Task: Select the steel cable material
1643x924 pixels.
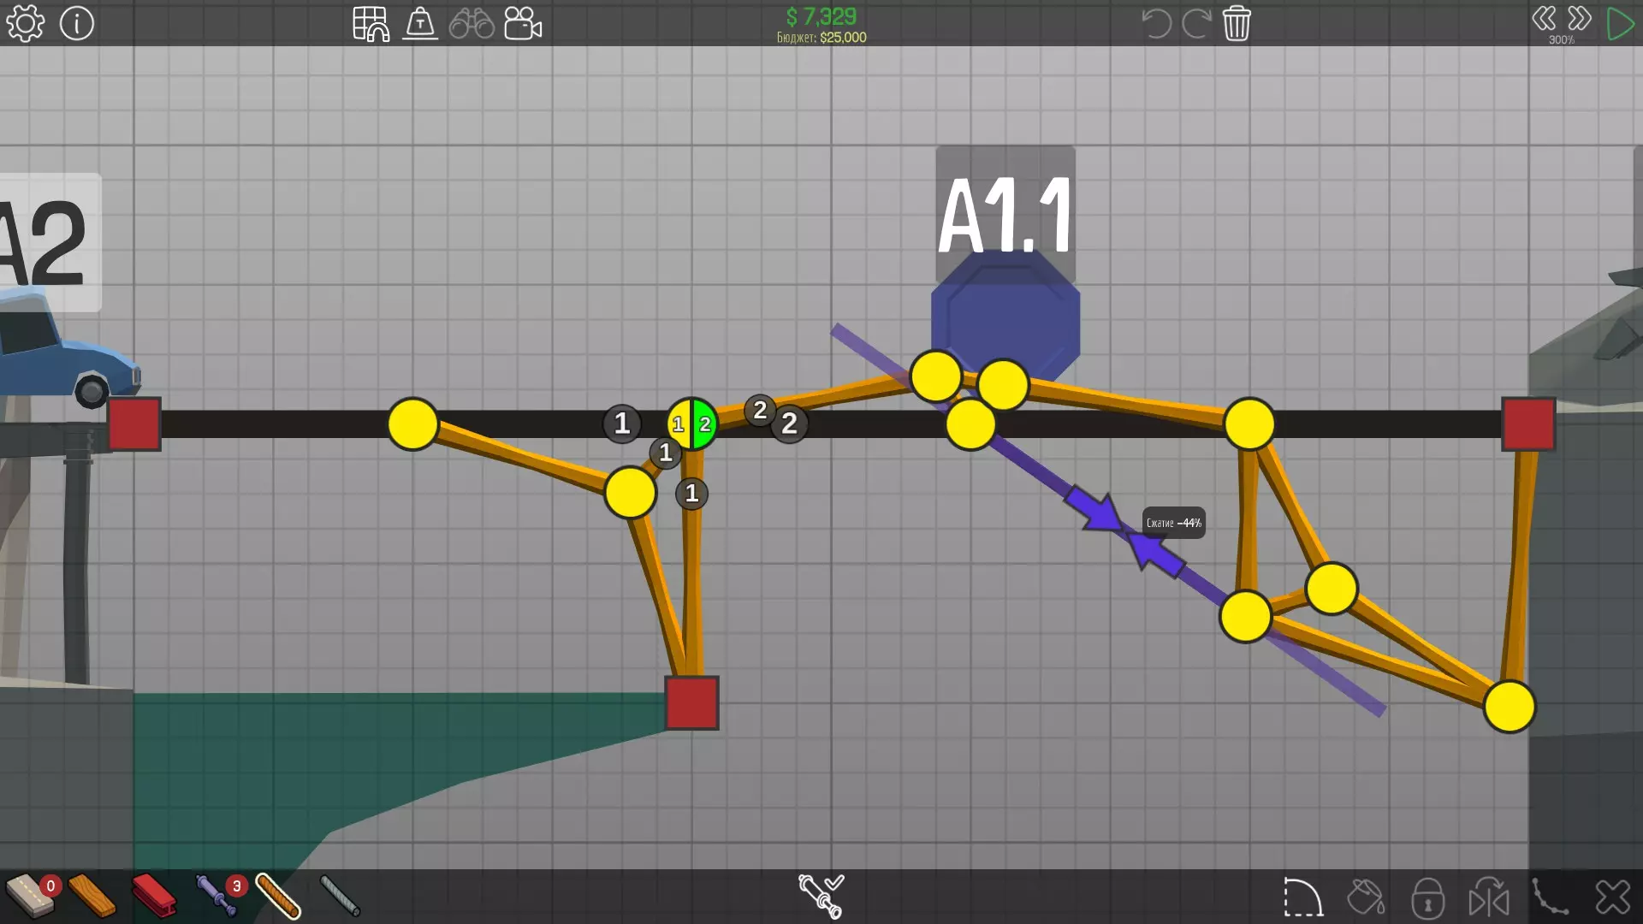Action: pos(340,896)
